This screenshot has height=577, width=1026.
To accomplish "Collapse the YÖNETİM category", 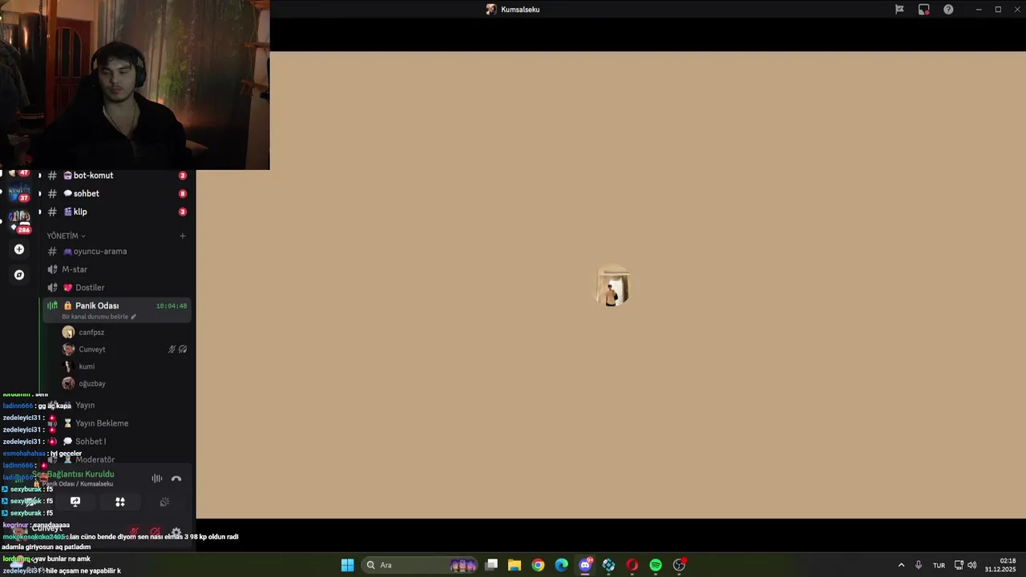I will [66, 236].
